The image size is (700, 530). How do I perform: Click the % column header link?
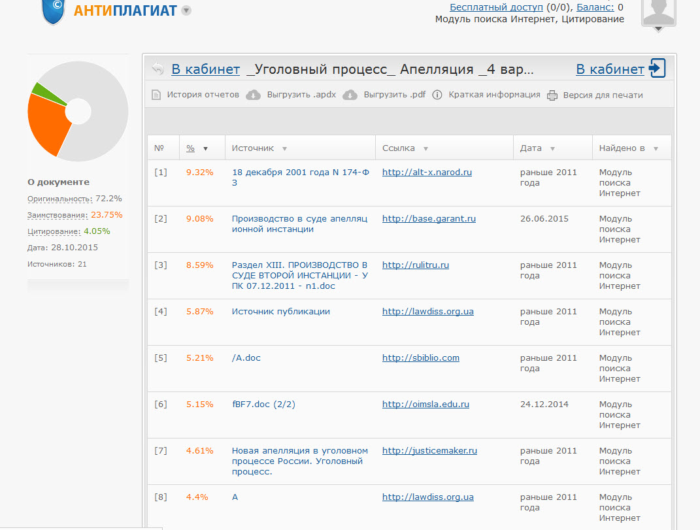pyautogui.click(x=191, y=148)
